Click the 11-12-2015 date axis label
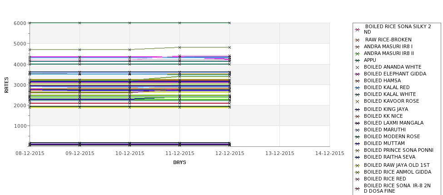The width and height of the screenshot is (443, 195). [179, 154]
